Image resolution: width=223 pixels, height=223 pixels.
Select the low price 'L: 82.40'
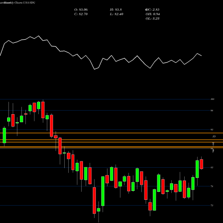click(x=116, y=14)
